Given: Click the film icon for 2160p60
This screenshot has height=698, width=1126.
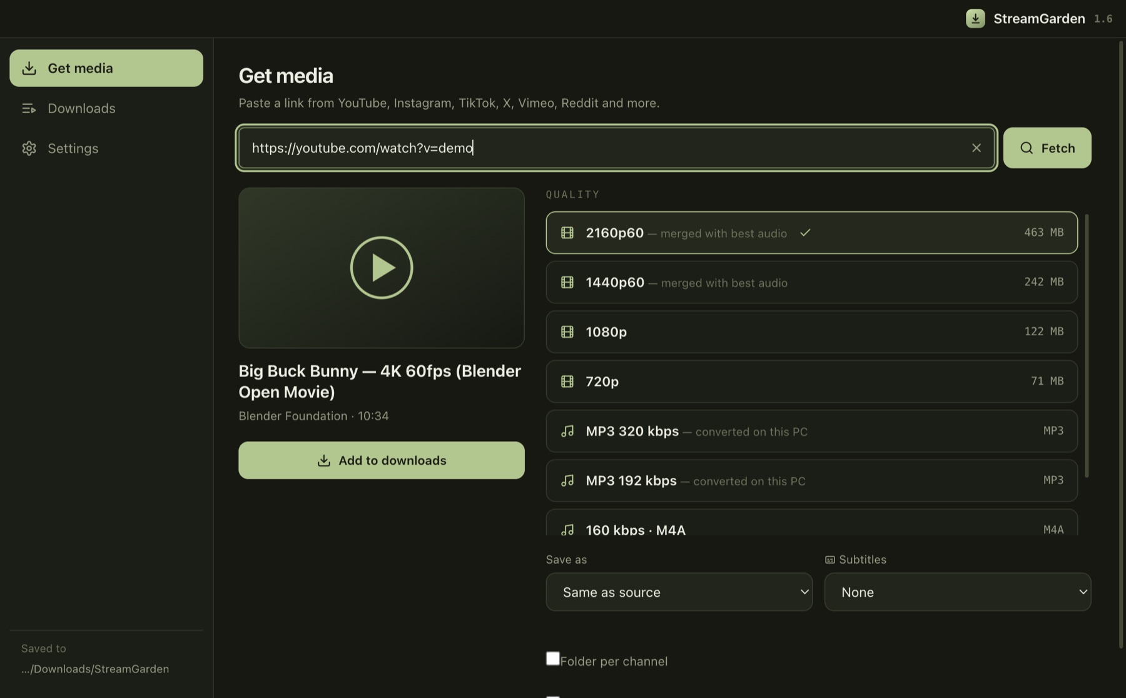Looking at the screenshot, I should tap(567, 233).
